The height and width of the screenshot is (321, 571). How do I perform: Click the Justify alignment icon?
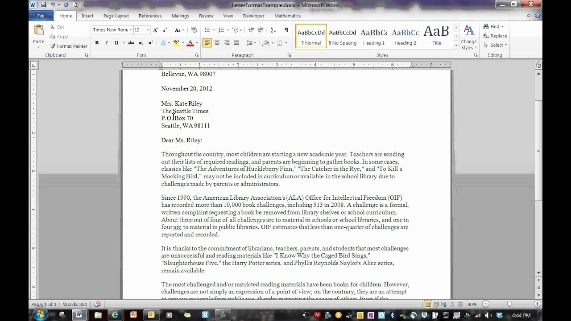[x=236, y=43]
